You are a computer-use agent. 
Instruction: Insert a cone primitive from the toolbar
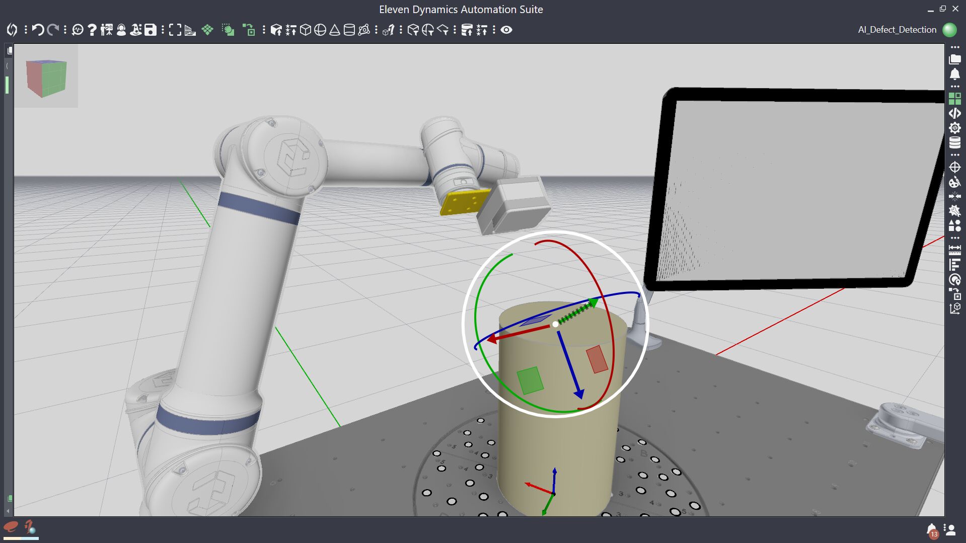click(334, 30)
